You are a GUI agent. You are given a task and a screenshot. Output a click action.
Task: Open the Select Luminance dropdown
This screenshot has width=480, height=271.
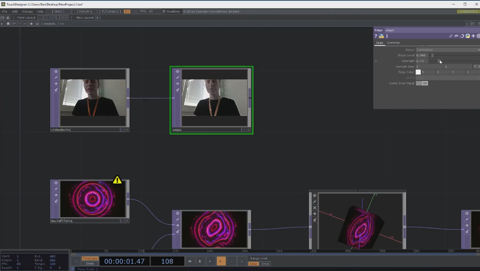448,50
